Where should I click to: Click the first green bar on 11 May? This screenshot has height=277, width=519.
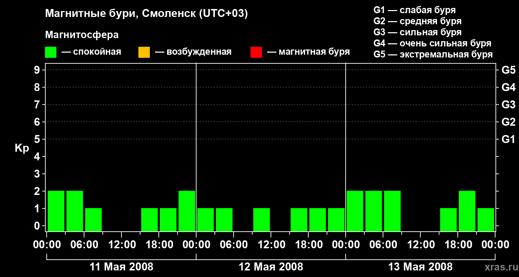56,211
